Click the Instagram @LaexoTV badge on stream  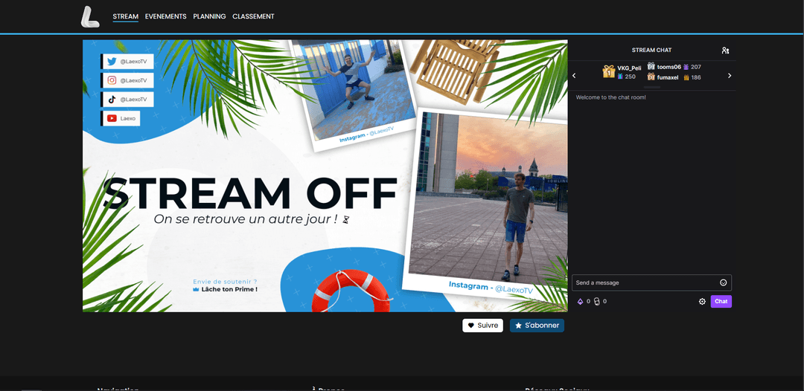(127, 80)
